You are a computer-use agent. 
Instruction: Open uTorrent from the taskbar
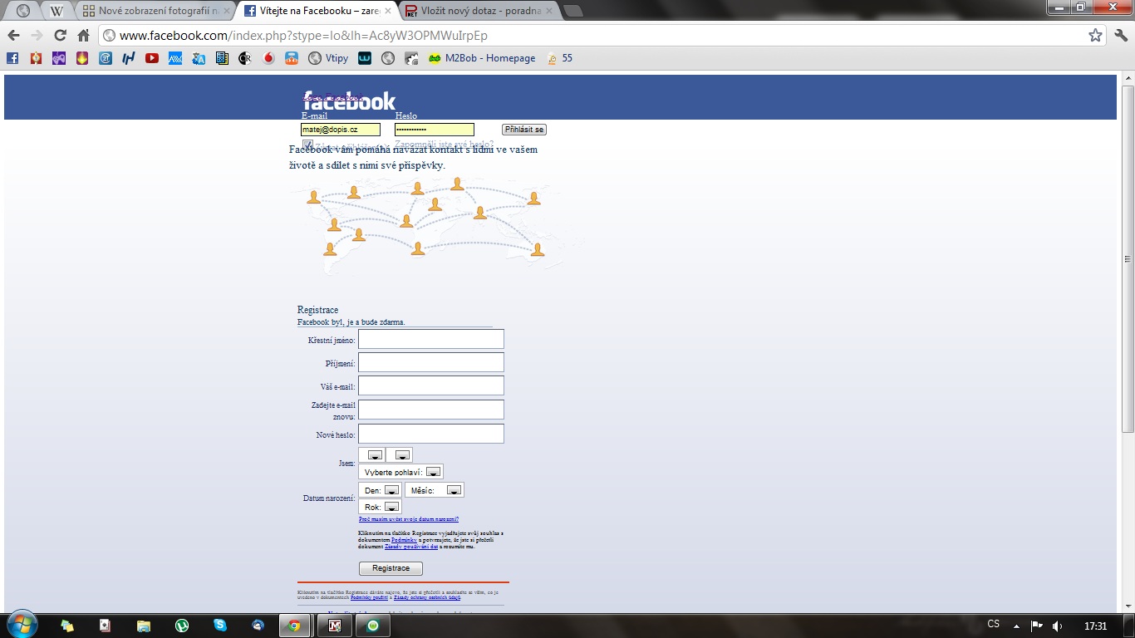click(x=182, y=626)
